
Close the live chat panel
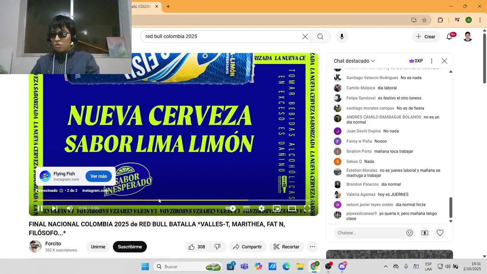pyautogui.click(x=444, y=61)
